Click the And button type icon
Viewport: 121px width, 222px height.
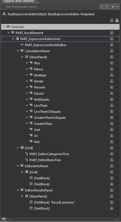click(31, 129)
